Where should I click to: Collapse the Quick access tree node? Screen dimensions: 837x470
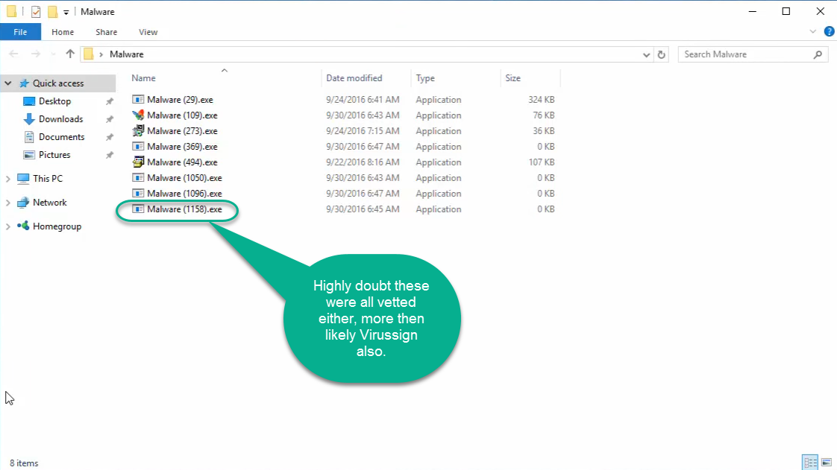(8, 83)
